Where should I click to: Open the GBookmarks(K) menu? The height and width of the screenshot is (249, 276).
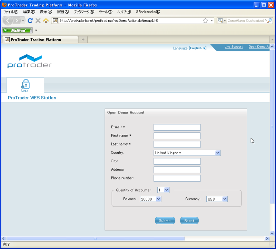point(148,12)
